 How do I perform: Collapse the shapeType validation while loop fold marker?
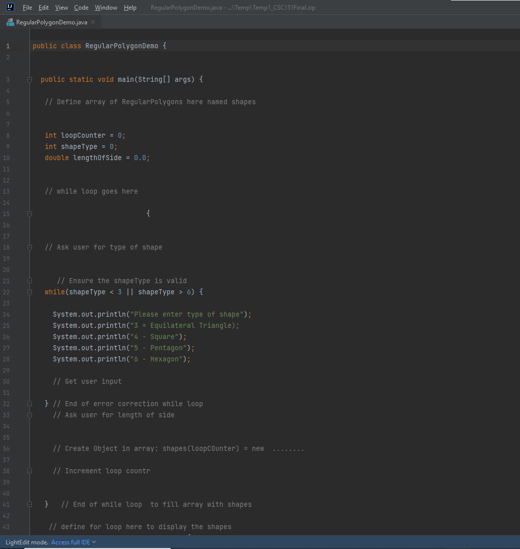[29, 291]
